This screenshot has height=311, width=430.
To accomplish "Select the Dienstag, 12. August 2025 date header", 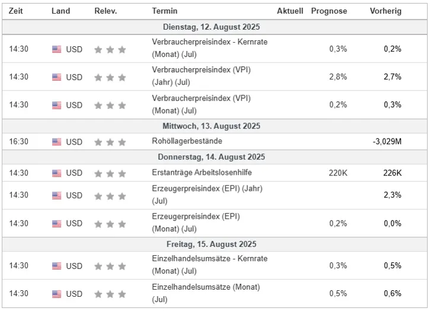I will pos(211,27).
